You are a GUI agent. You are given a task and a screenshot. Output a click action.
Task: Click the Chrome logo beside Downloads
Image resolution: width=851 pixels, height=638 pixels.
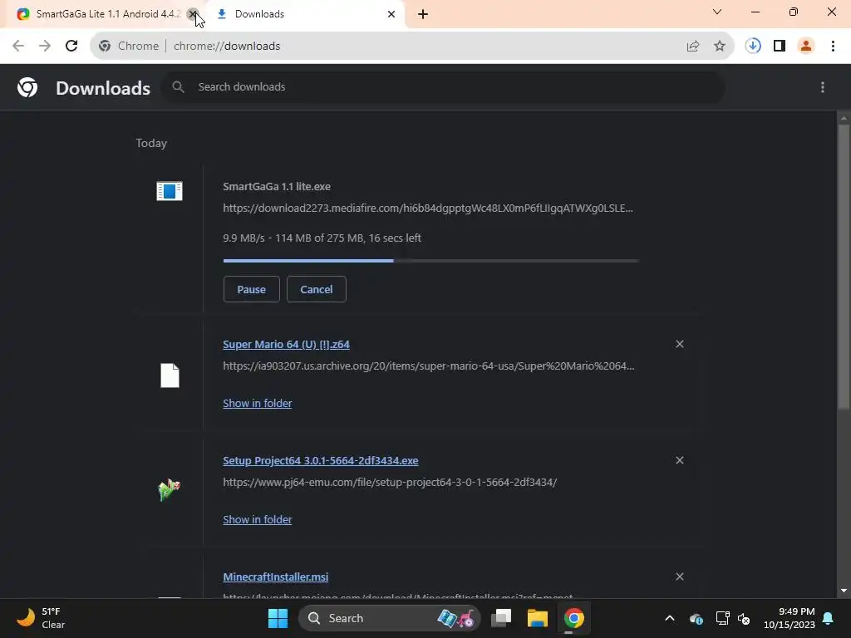coord(27,87)
